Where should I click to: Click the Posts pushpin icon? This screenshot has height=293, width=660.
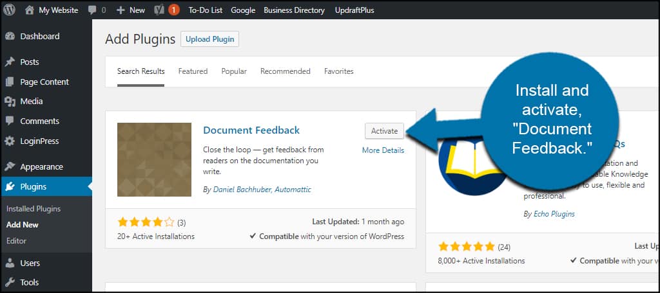tap(10, 62)
